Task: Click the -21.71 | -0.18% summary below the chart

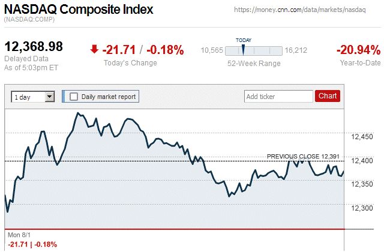Action: point(31,244)
